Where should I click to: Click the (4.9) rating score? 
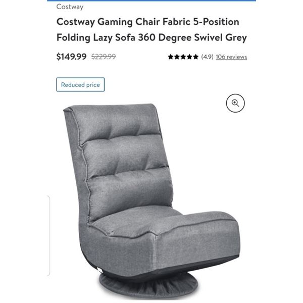(x=207, y=57)
